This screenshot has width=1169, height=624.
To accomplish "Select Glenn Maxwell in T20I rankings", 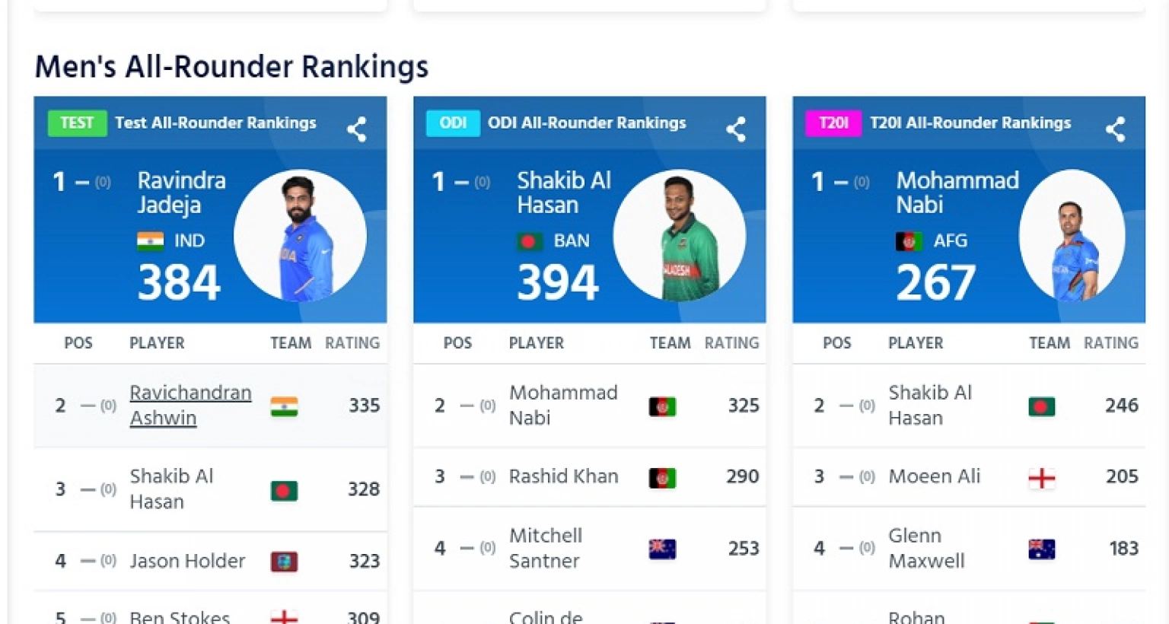I will [925, 548].
